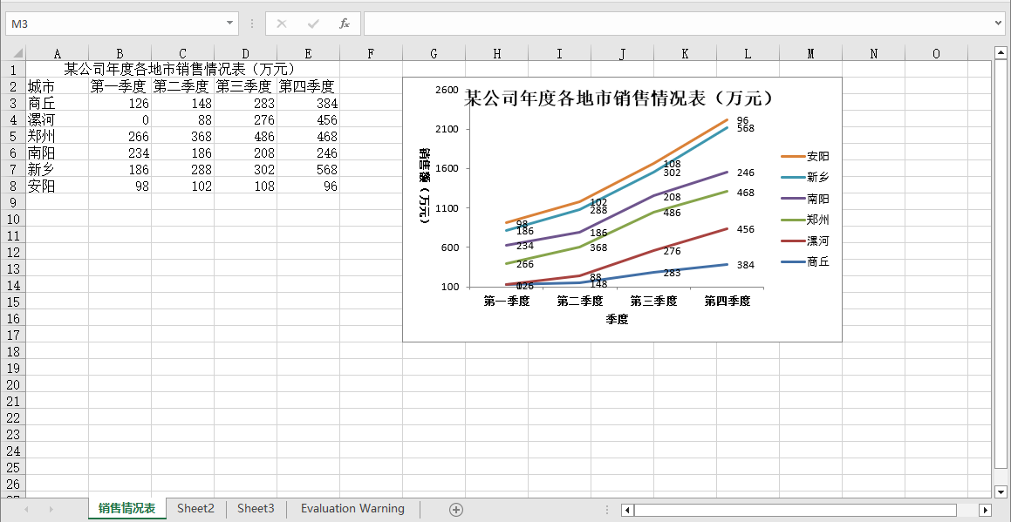
Task: Click the Cancel X icon in formula bar
Action: click(282, 24)
